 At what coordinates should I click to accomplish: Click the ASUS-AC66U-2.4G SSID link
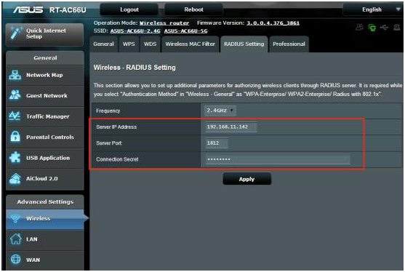tap(135, 31)
